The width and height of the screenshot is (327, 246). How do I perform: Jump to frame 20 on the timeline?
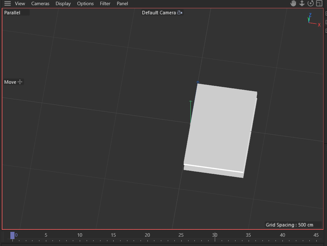147,235
